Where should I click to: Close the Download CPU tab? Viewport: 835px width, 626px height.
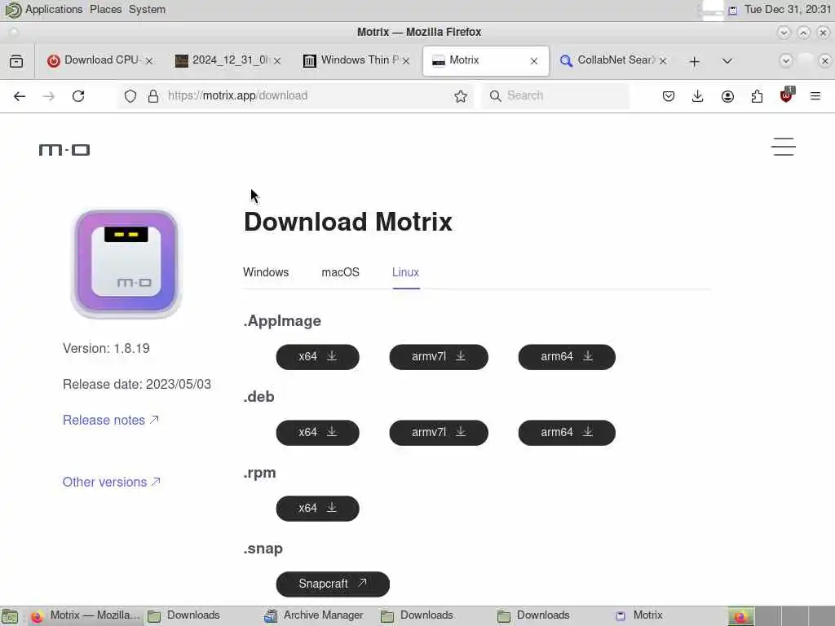[150, 61]
